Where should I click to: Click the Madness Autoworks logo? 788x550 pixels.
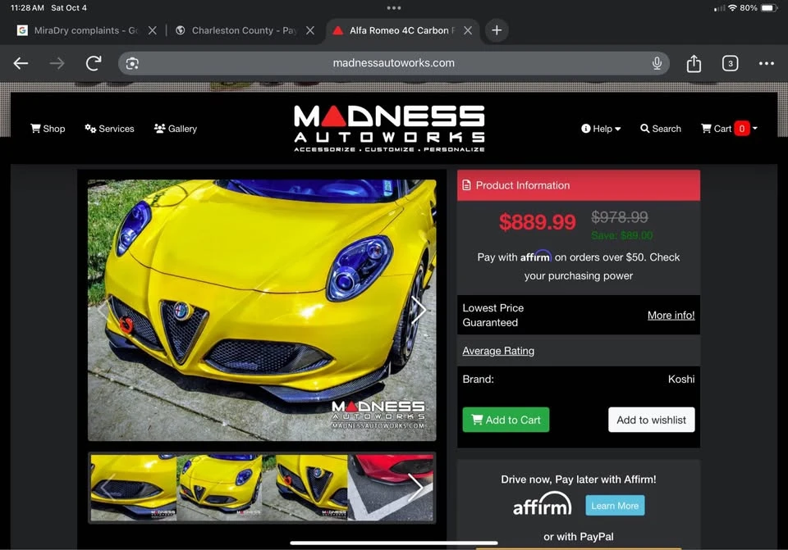tap(389, 129)
